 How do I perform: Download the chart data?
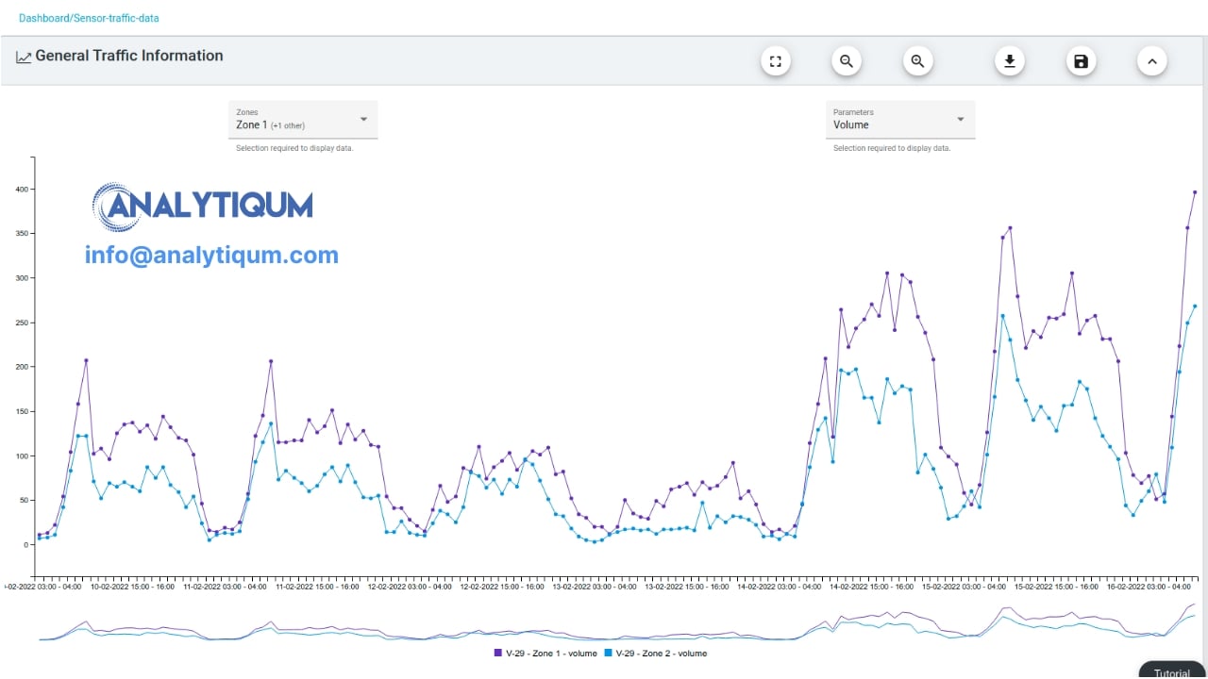click(x=1009, y=62)
